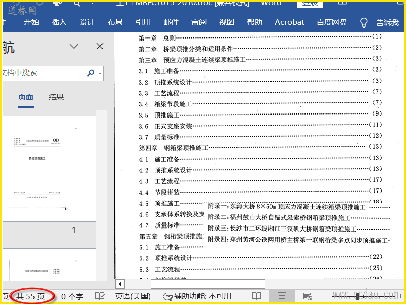Close the navigation pane
The width and height of the screenshot is (406, 304).
[x=100, y=46]
